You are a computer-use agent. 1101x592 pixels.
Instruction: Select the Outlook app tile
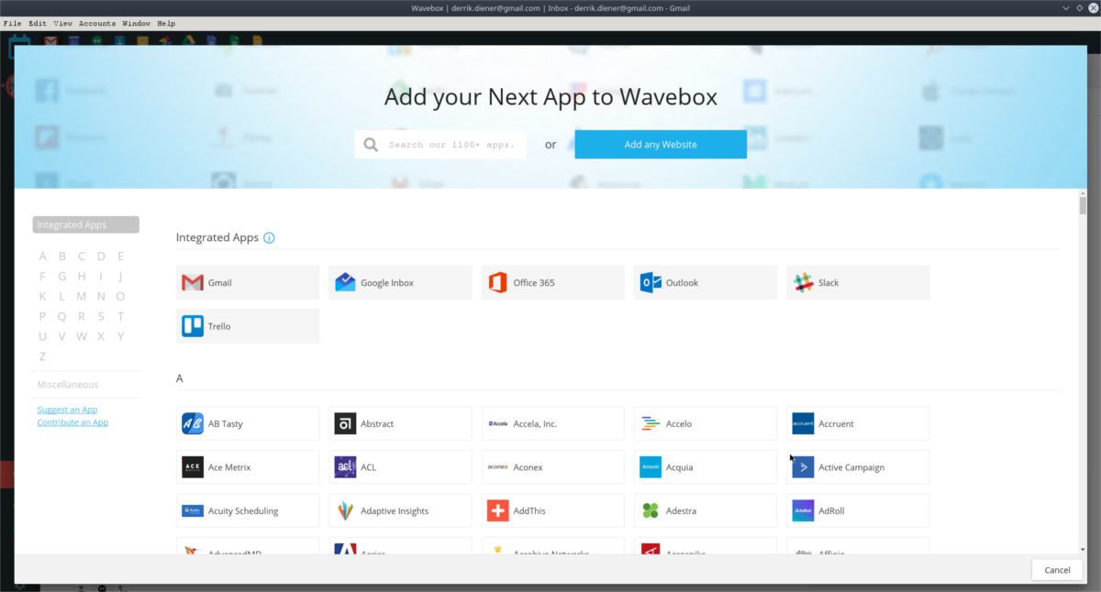coord(705,282)
